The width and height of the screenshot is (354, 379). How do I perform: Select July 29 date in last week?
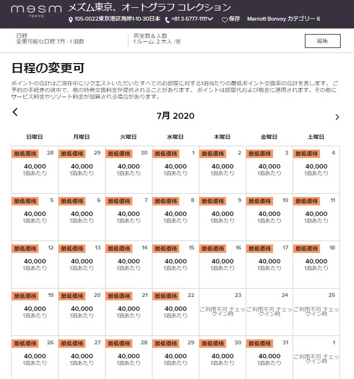click(175, 357)
